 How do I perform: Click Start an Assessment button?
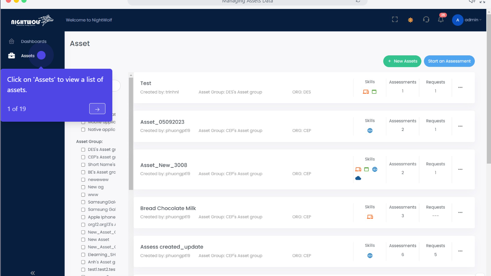[x=449, y=61]
